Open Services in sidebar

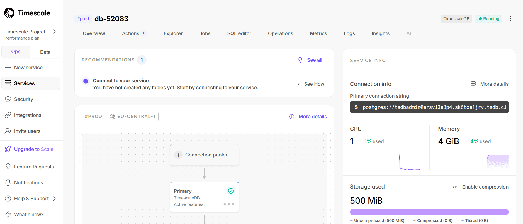(x=31, y=83)
